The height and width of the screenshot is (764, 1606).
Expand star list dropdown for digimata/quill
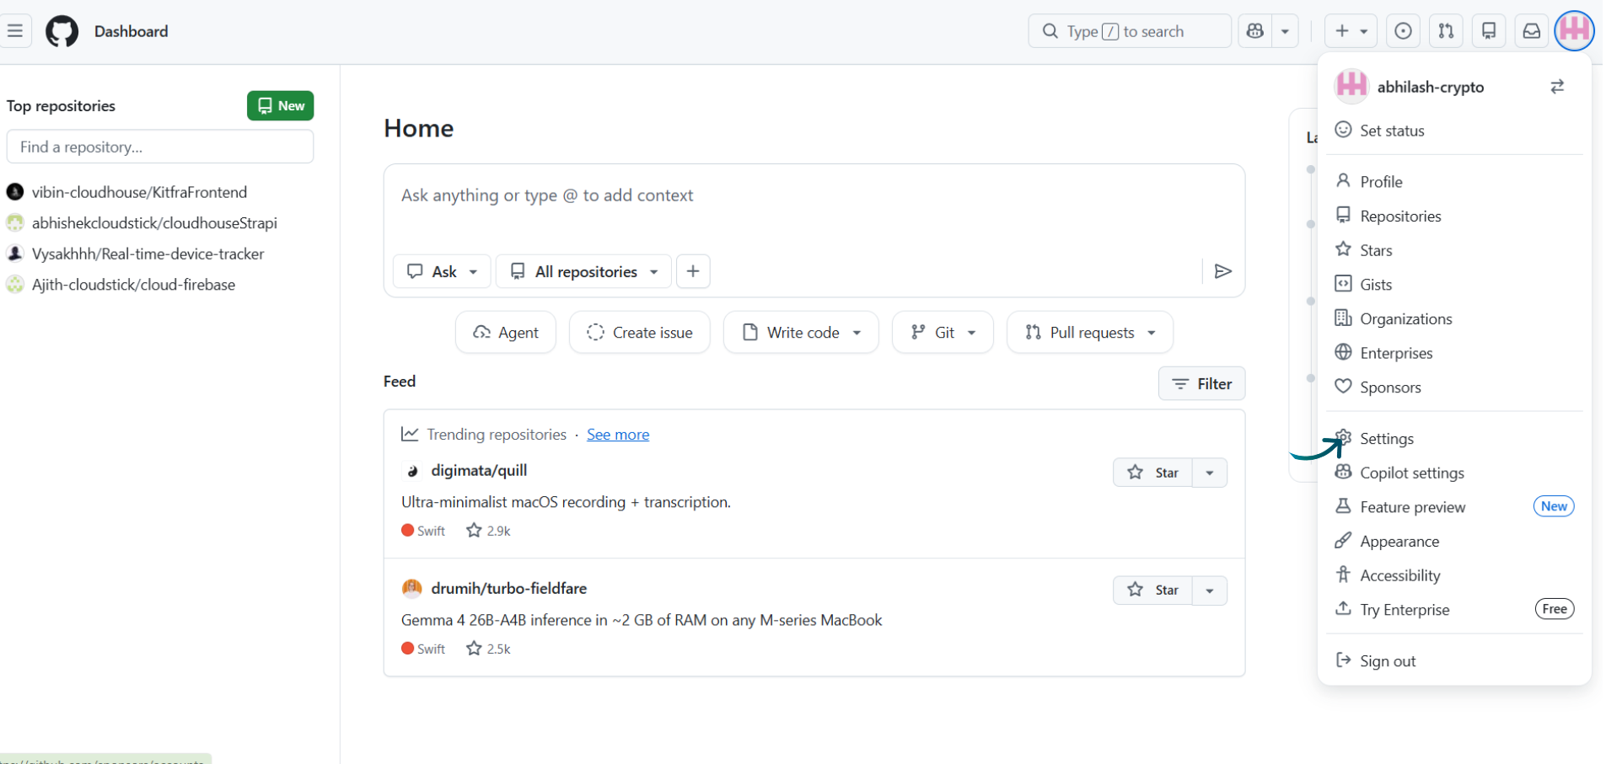point(1210,473)
